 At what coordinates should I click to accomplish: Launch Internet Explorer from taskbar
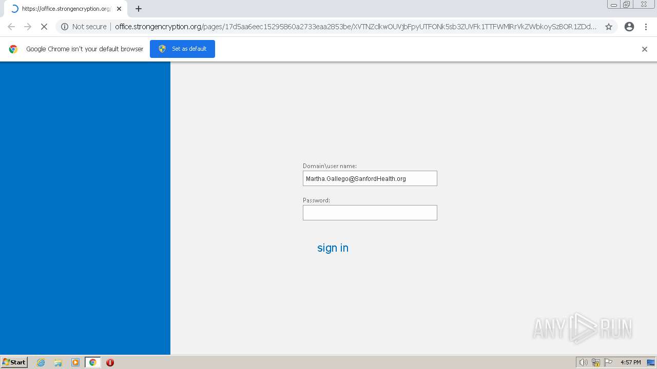click(41, 362)
